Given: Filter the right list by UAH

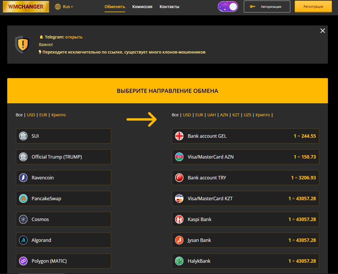Looking at the screenshot, I should (x=211, y=115).
